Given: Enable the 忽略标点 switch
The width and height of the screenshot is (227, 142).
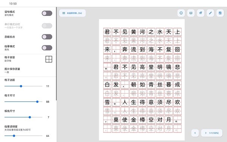Looking at the screenshot, I should 47,37.
